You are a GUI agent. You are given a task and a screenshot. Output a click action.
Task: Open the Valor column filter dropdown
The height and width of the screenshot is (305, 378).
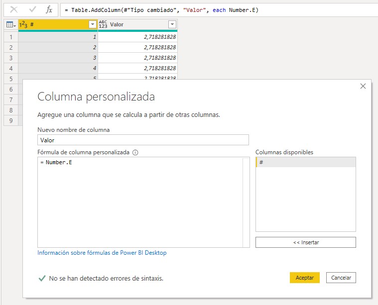pyautogui.click(x=172, y=24)
